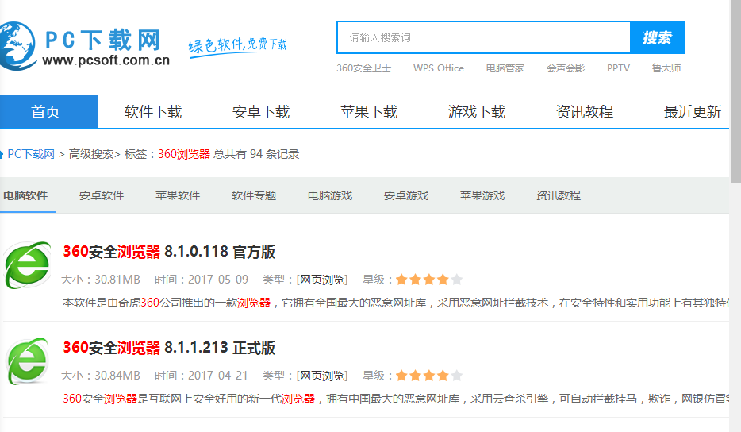Click the vertical page scrollbar thumb

735,92
